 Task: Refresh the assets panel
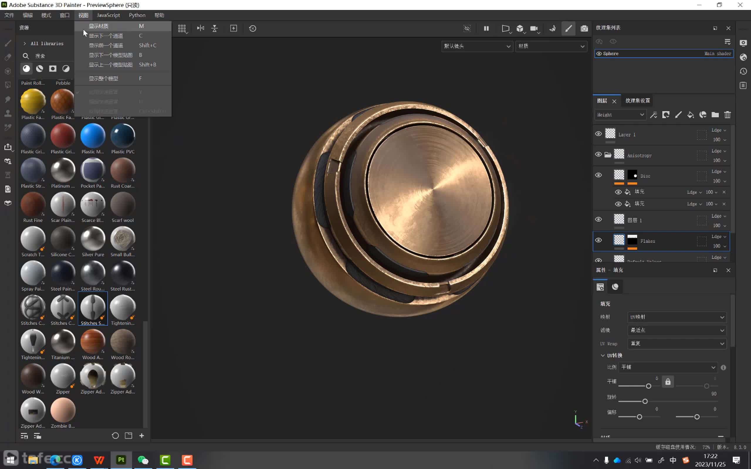[115, 436]
